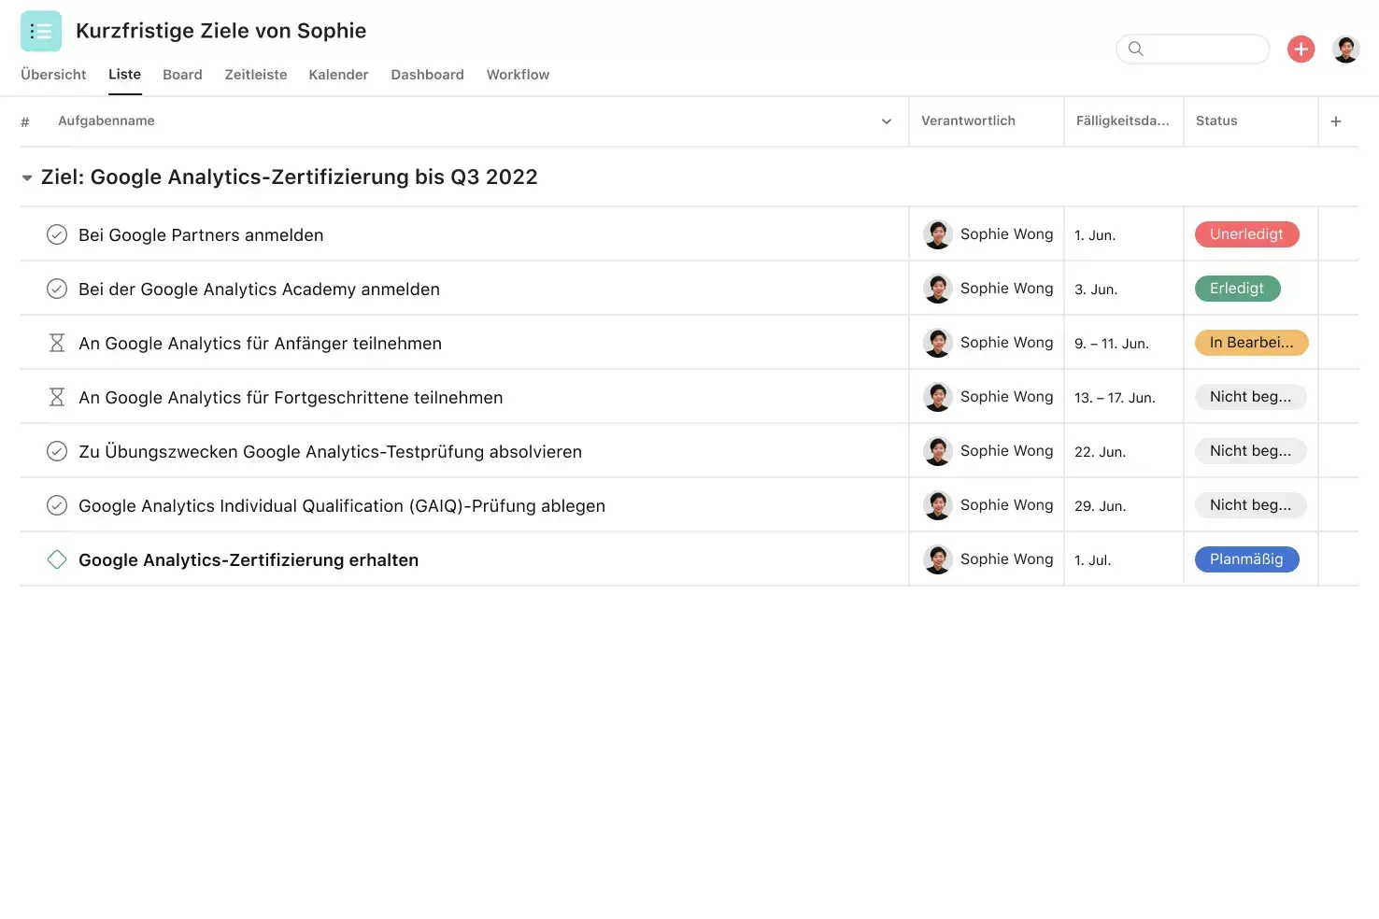Viewport: 1379px width, 919px height.
Task: Open task 'An Google Analytics für Anfänger teilnehmen'
Action: click(260, 344)
